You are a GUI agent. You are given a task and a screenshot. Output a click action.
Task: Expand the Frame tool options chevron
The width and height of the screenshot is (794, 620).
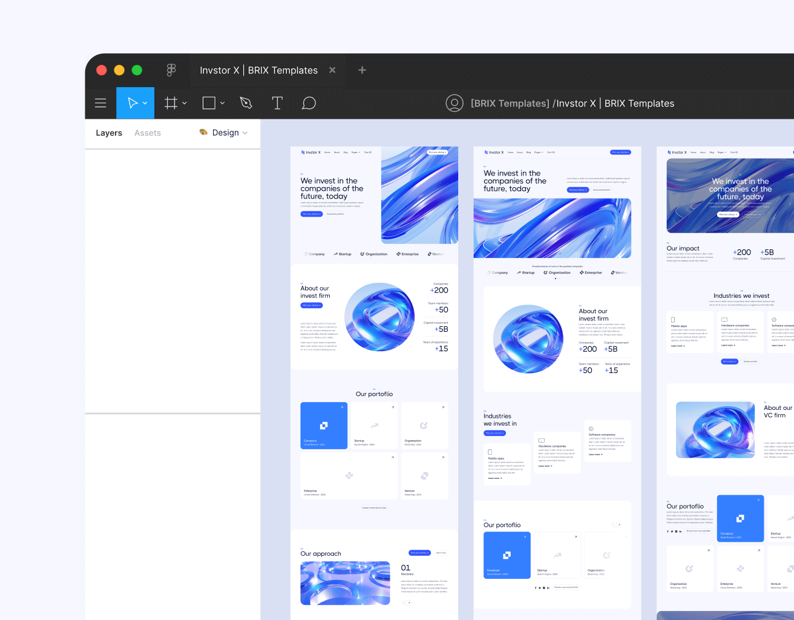pyautogui.click(x=183, y=103)
